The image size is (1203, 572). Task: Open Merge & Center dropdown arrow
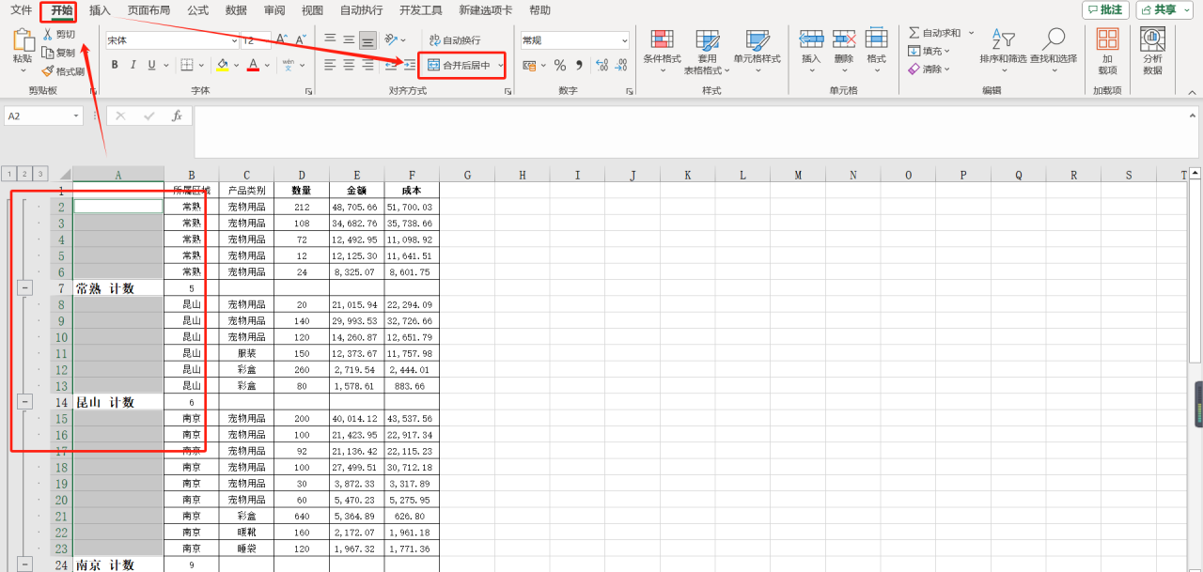500,65
